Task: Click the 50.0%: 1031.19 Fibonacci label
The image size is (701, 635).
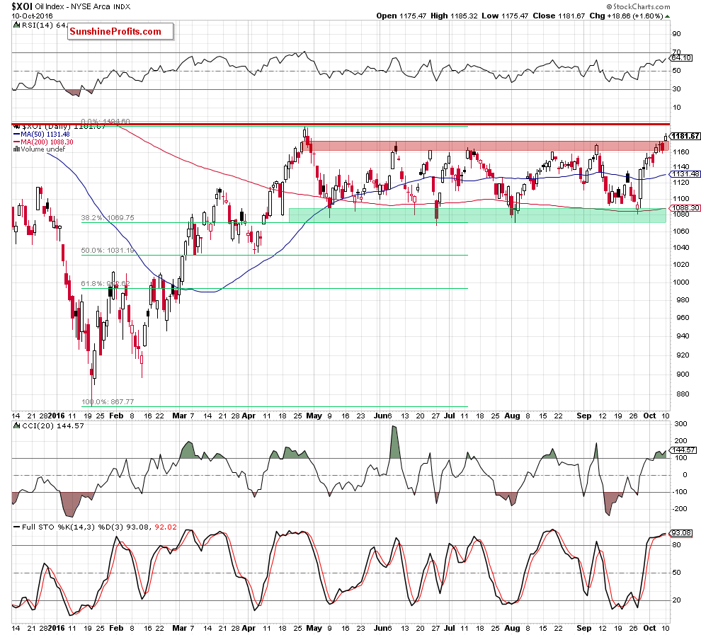Action: [x=108, y=250]
